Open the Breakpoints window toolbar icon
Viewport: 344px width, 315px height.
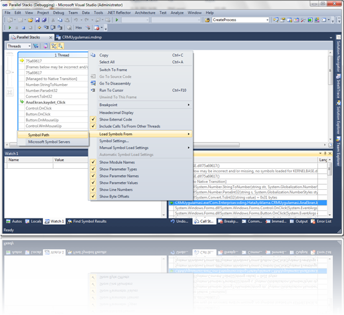click(x=96, y=27)
